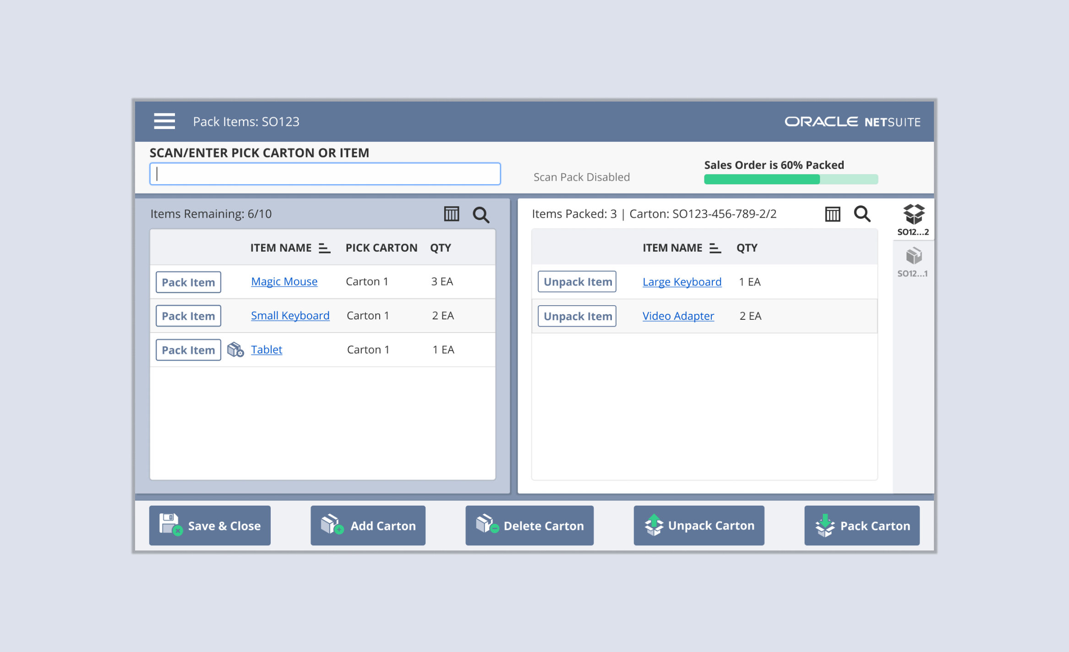Toggle sort order on left panel ITEM NAME

click(325, 248)
